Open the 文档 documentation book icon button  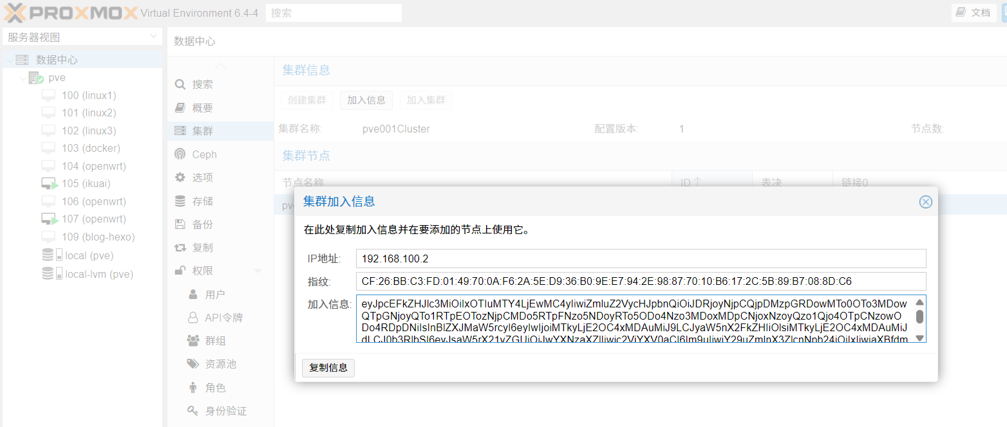click(961, 12)
